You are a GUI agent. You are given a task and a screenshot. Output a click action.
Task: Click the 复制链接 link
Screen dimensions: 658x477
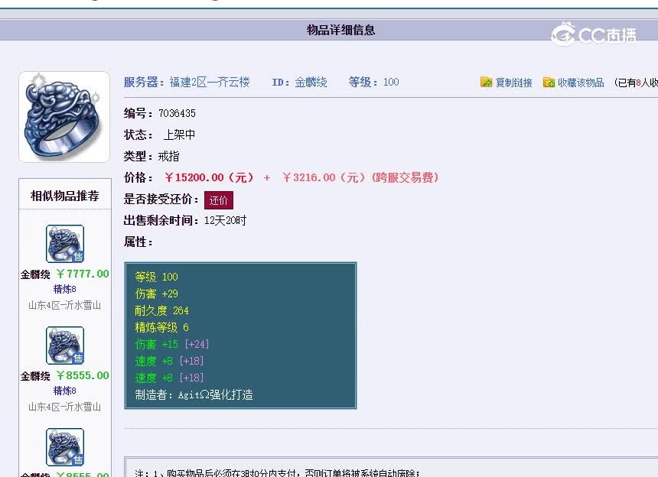[x=513, y=83]
